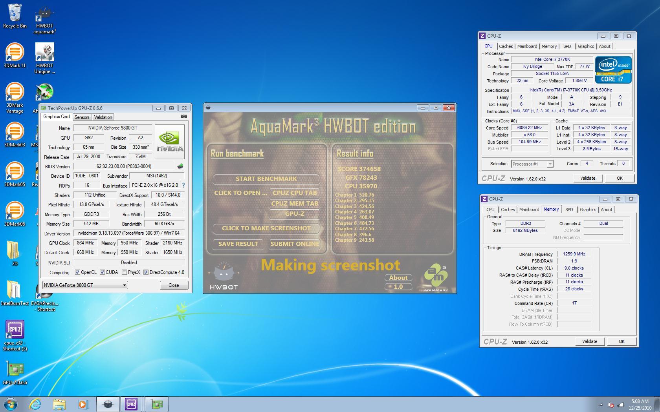The width and height of the screenshot is (660, 412).
Task: Click the volume speaker tray icon
Action: tap(611, 405)
